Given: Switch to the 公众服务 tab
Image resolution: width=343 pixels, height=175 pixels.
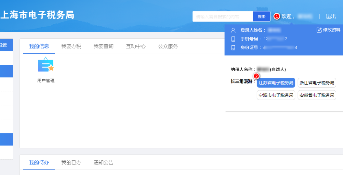Looking at the screenshot, I should [168, 46].
